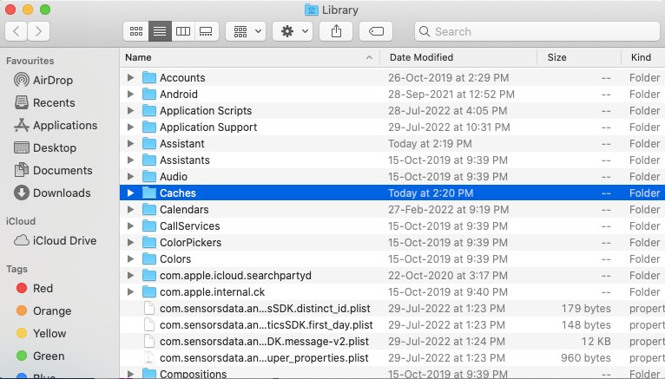Sort by the Kind column header
Viewport: 665px width, 379px height.
click(643, 57)
